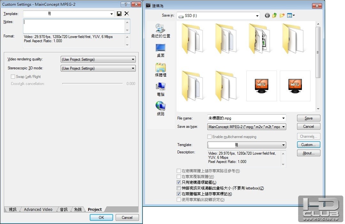Click OK in Custom Settings

pos(101,217)
